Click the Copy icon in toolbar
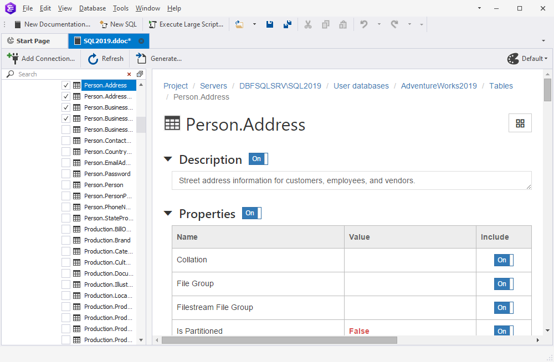The image size is (554, 362). pos(325,24)
